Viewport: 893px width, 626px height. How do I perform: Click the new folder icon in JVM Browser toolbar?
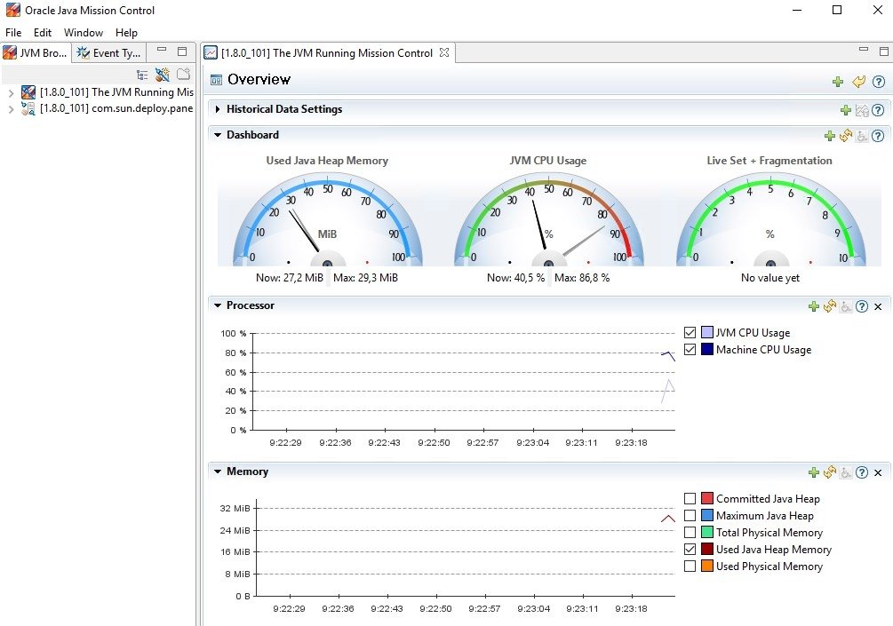tap(183, 74)
